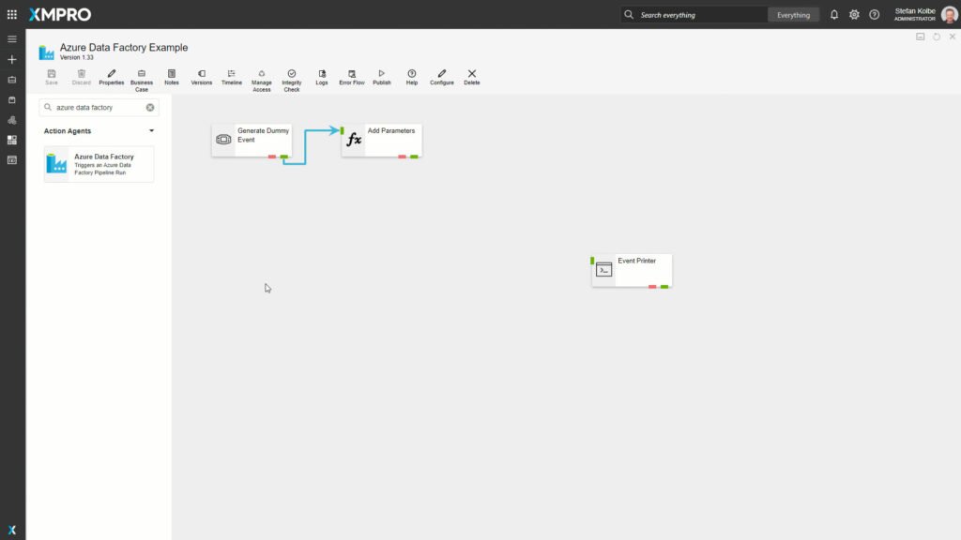The width and height of the screenshot is (961, 540).
Task: Expand the left hamburger menu
Action: [x=12, y=39]
